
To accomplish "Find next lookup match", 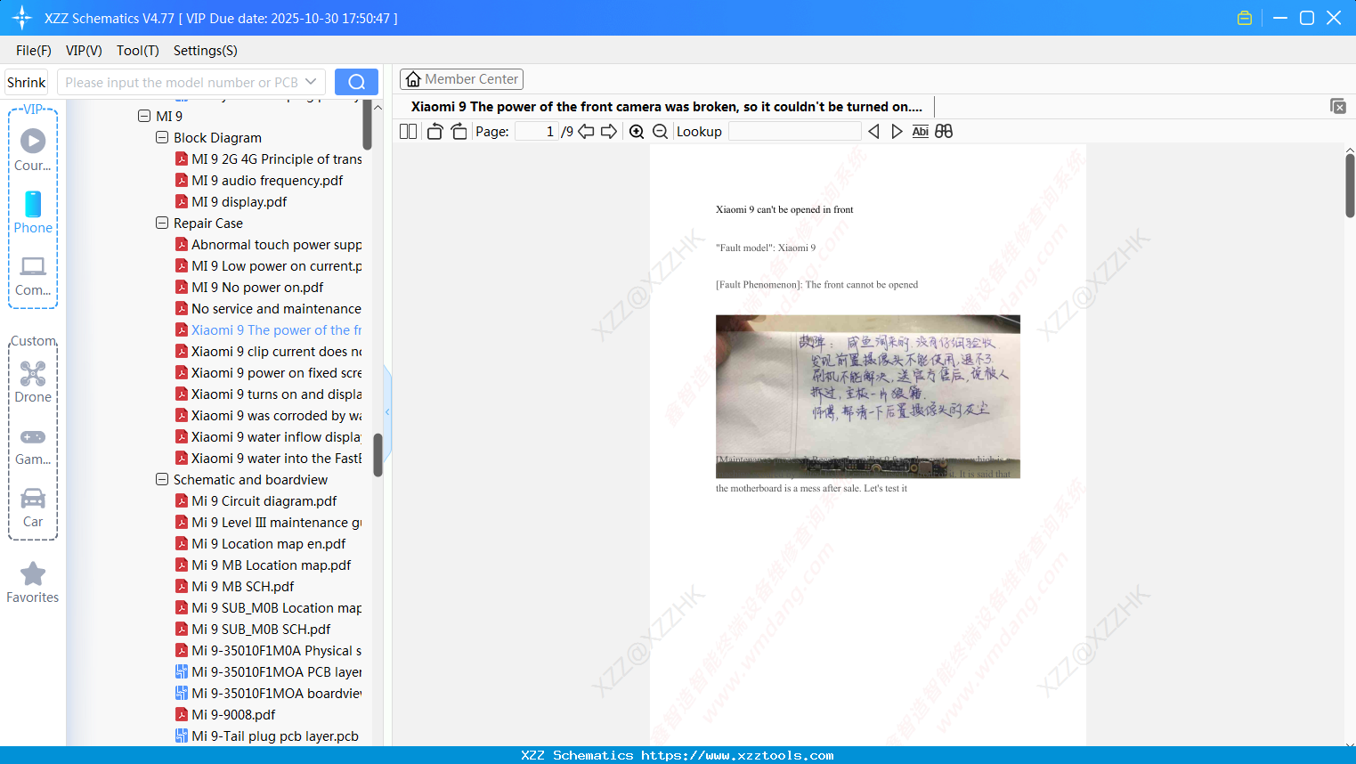I will tap(897, 132).
